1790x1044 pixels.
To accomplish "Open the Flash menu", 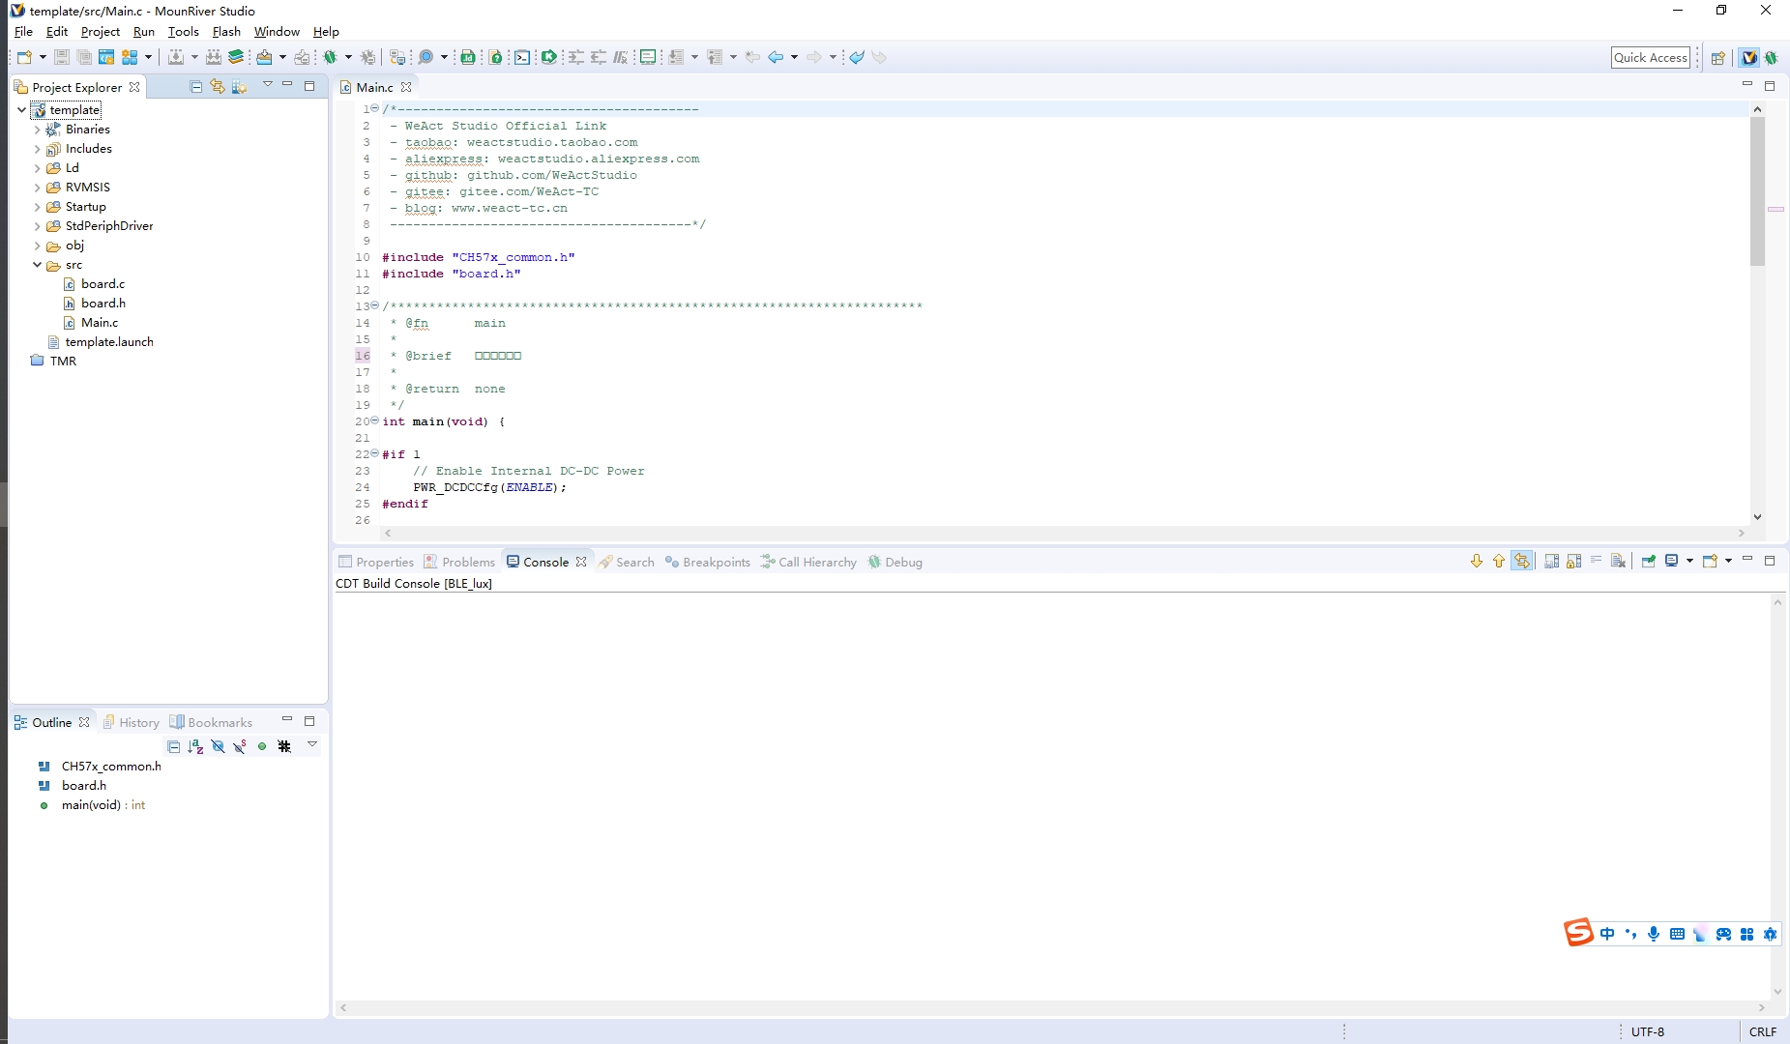I will (226, 32).
